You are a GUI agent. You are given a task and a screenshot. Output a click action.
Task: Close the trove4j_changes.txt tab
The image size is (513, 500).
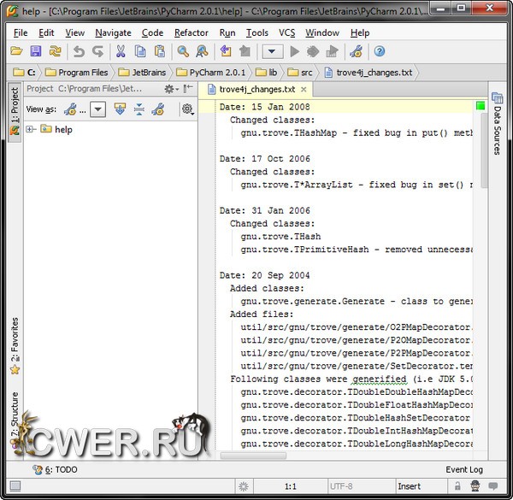pos(304,89)
